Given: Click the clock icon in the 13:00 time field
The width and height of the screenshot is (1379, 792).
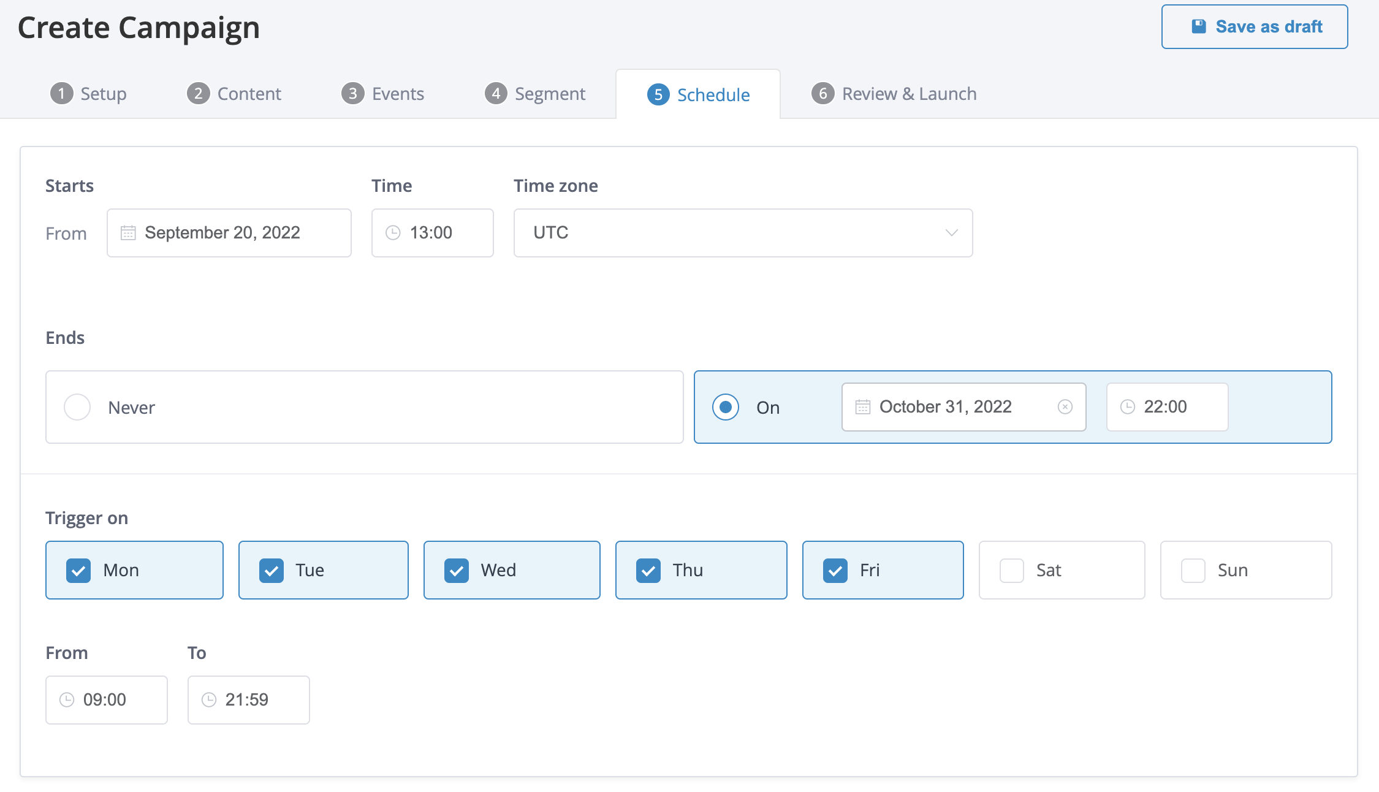Looking at the screenshot, I should click(393, 233).
